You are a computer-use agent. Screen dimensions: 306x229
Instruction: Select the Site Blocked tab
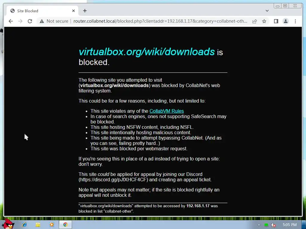pyautogui.click(x=42, y=11)
